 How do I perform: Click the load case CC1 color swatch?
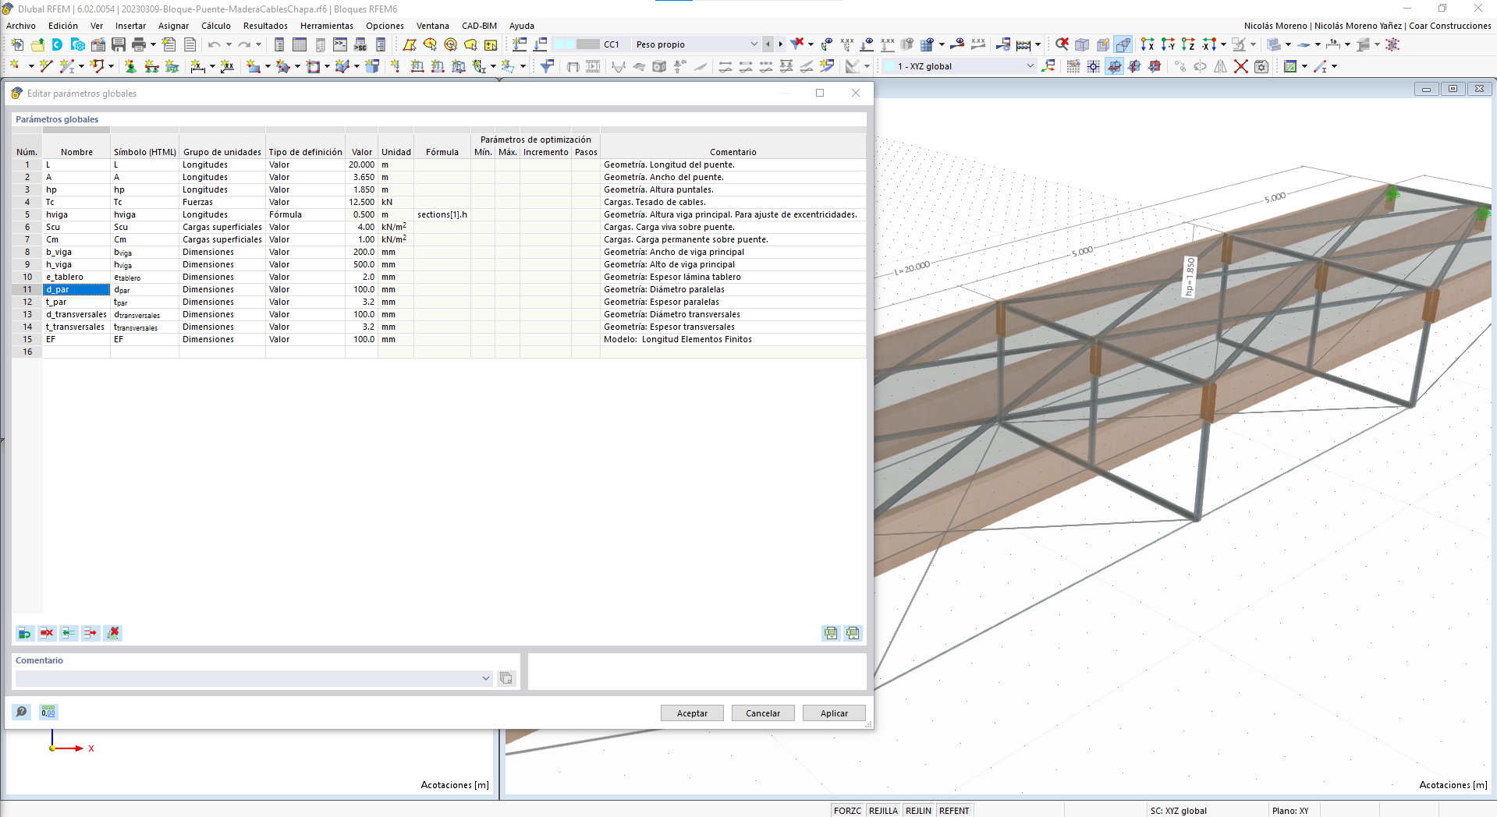point(588,44)
